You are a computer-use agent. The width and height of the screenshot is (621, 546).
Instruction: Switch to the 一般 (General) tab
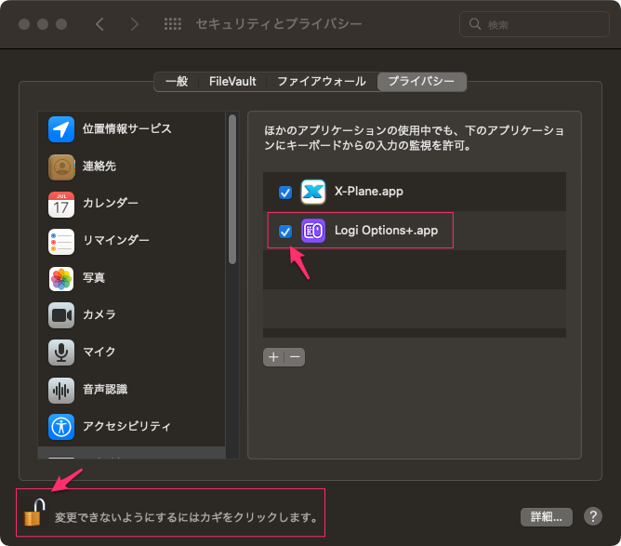176,82
